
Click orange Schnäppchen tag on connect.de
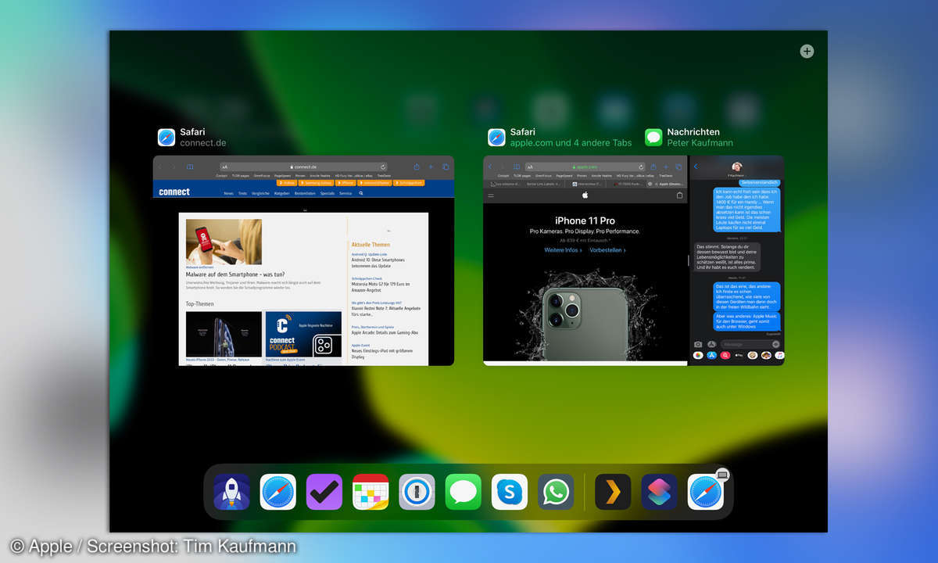[x=409, y=183]
